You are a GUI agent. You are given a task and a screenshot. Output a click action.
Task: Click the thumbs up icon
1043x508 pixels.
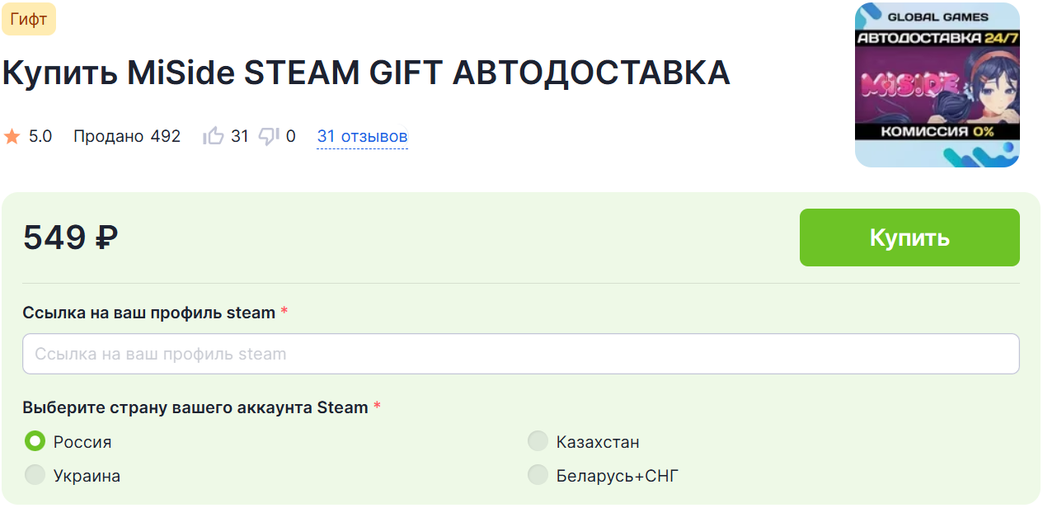[x=214, y=137]
